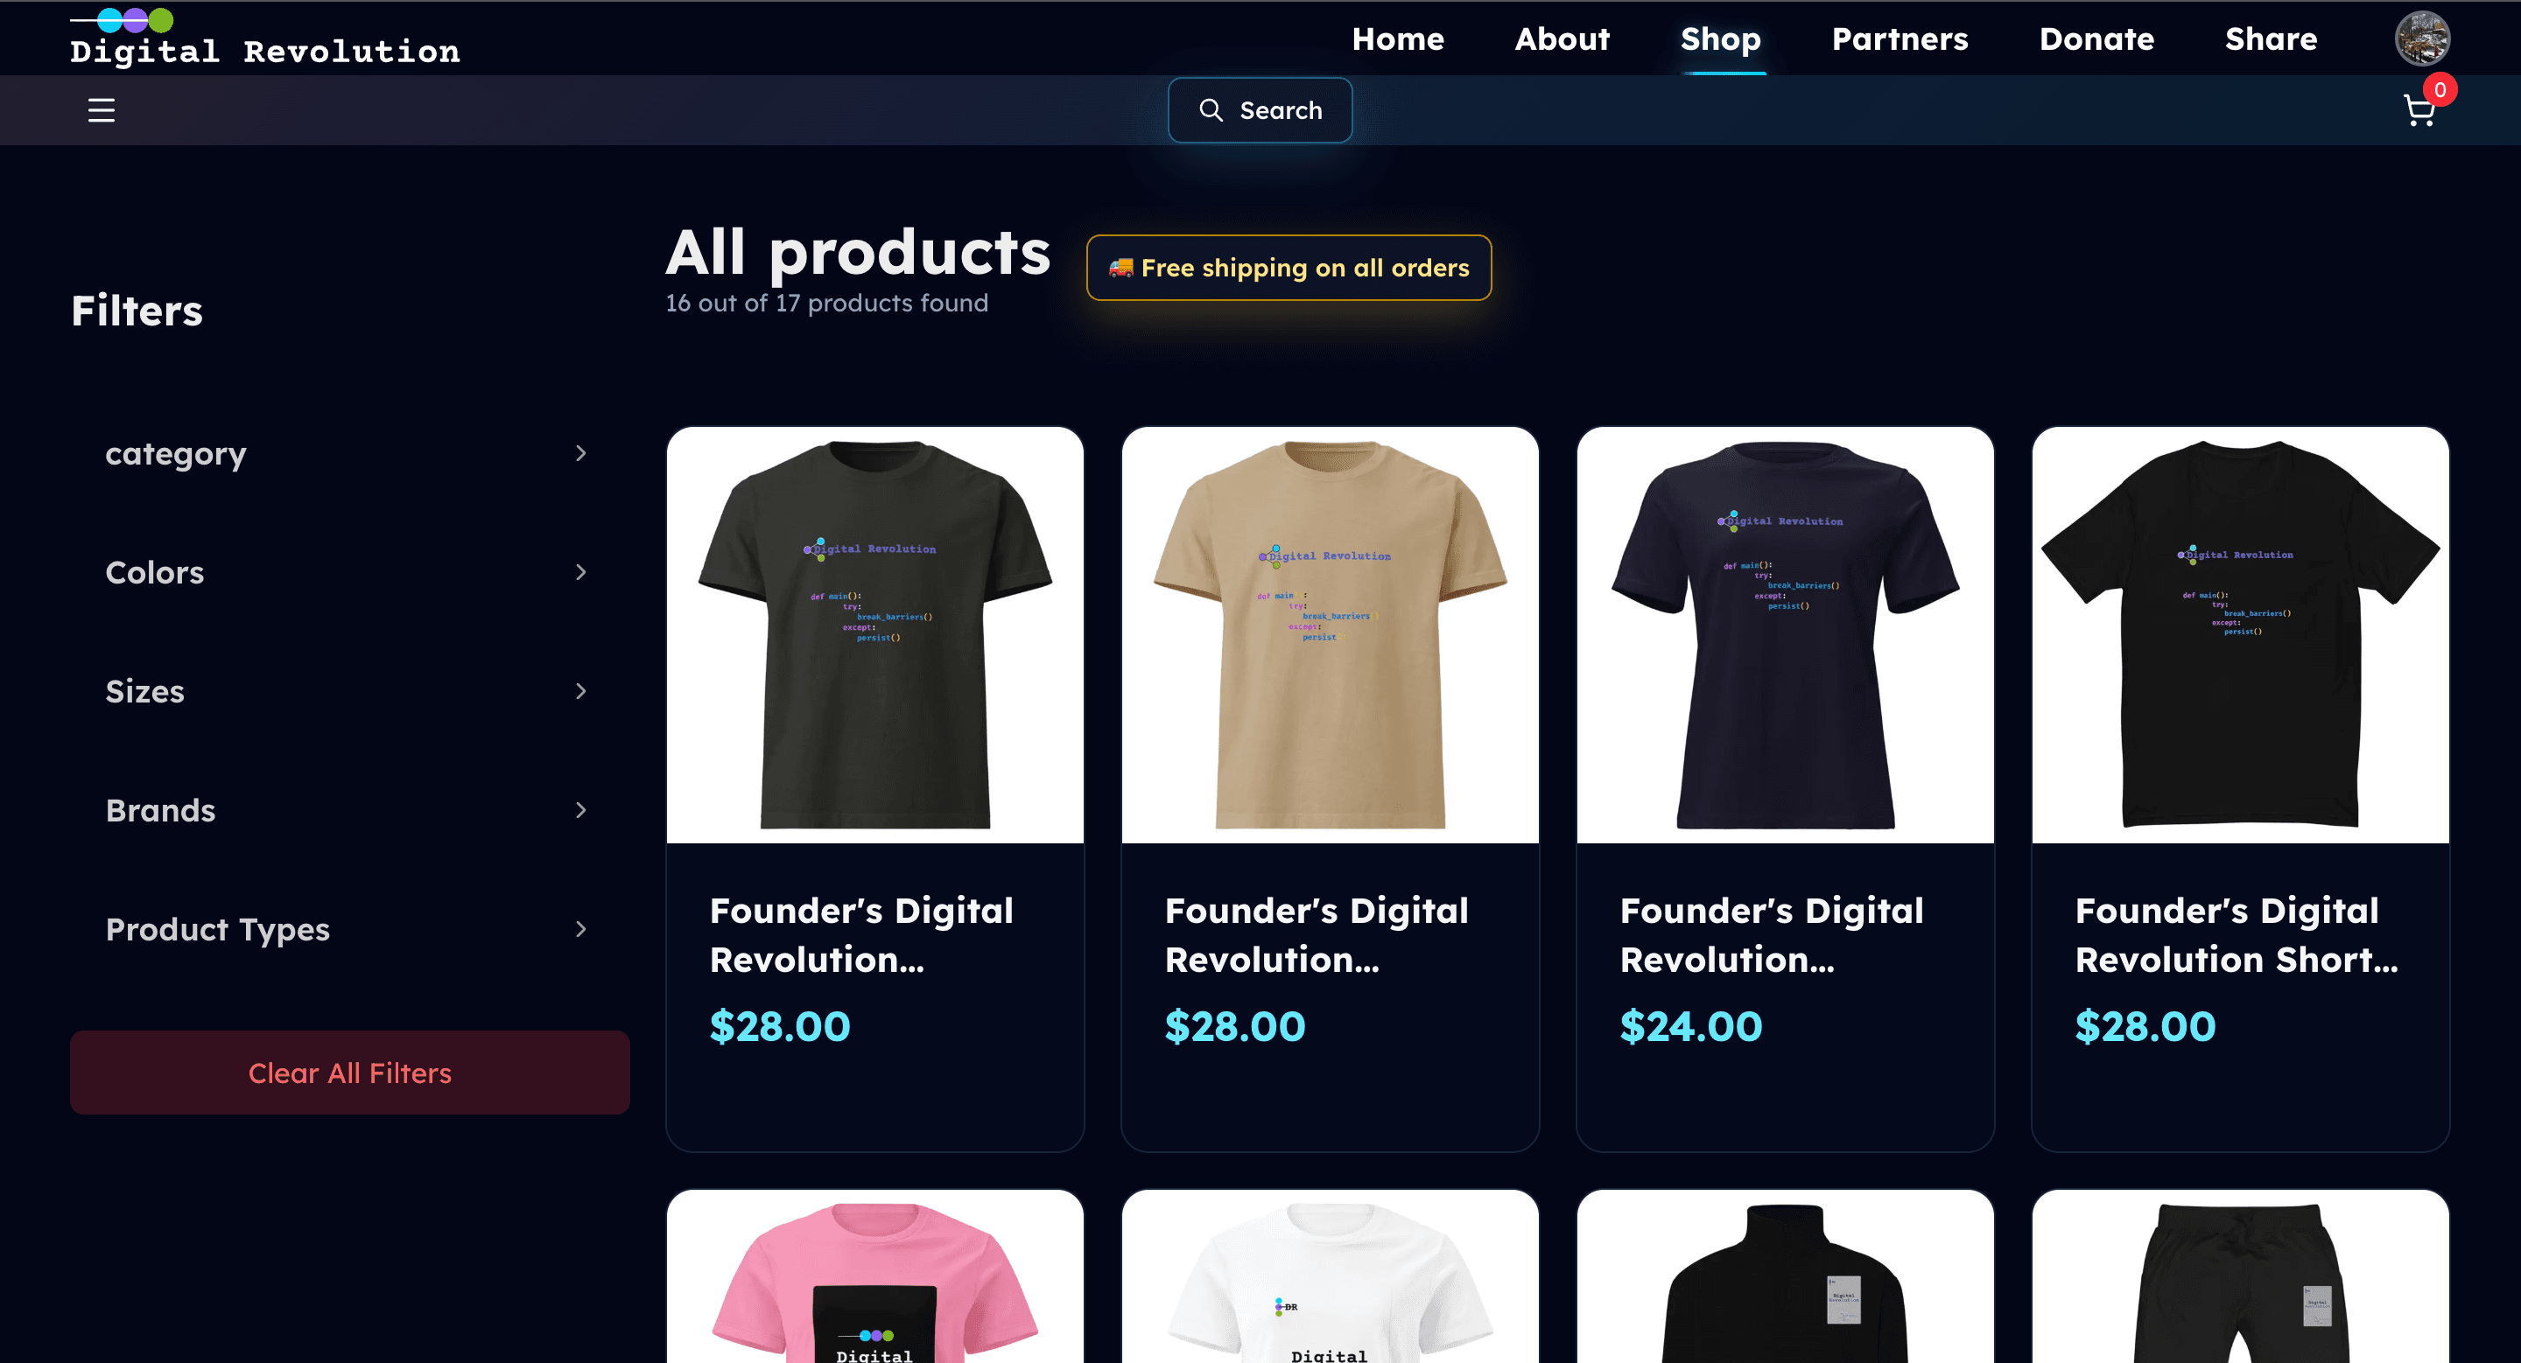Viewport: 2521px width, 1363px height.
Task: Expand the category filter
Action: (x=349, y=454)
